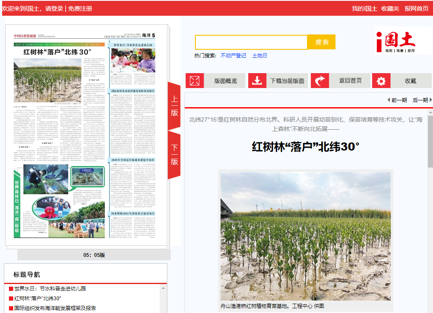Go to next page via 下一版 tab

(174, 155)
